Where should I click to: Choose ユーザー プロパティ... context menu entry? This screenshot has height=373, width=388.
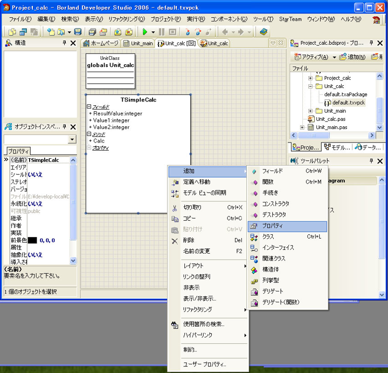click(x=208, y=364)
